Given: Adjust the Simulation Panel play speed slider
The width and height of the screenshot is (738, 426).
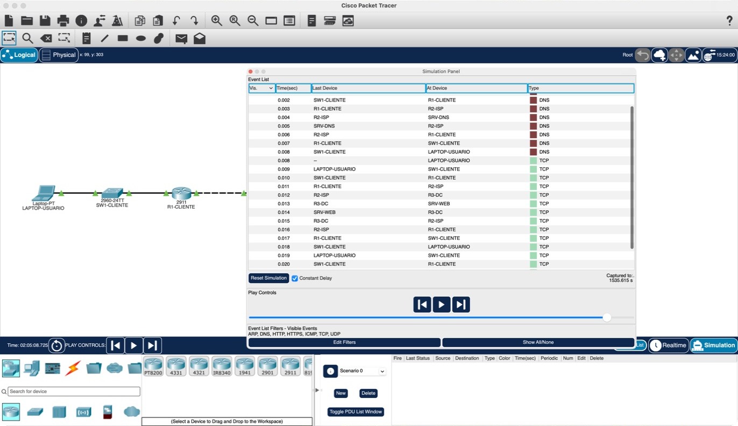Looking at the screenshot, I should pos(607,317).
